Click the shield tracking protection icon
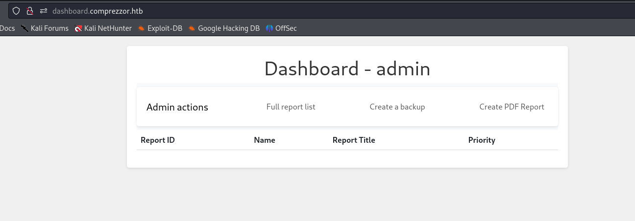 coord(16,10)
